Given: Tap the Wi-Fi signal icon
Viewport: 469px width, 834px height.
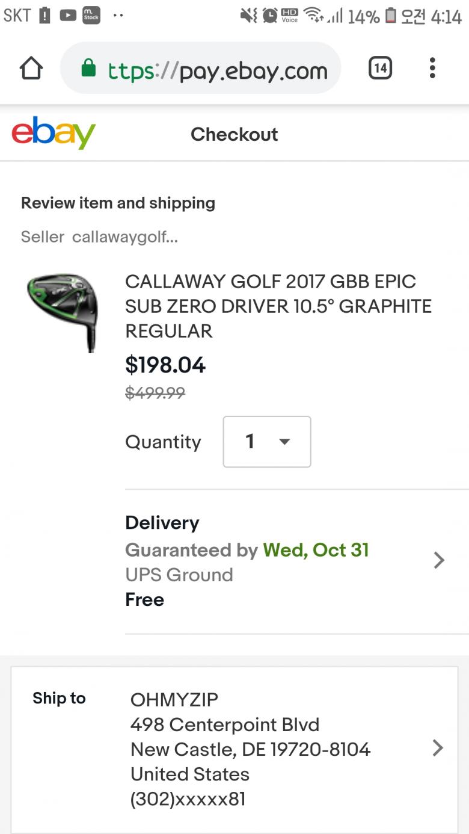Looking at the screenshot, I should [x=313, y=15].
